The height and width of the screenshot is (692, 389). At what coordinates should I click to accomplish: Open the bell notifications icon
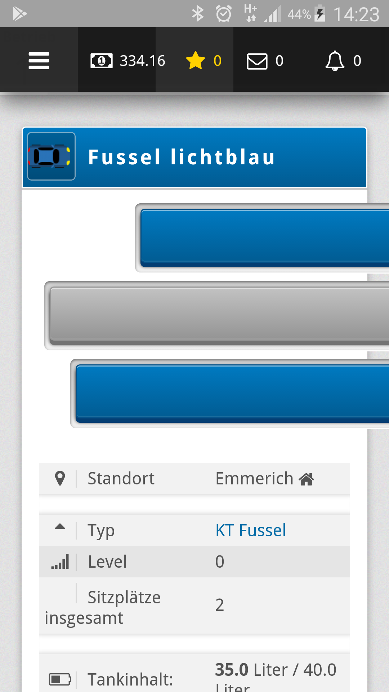335,61
